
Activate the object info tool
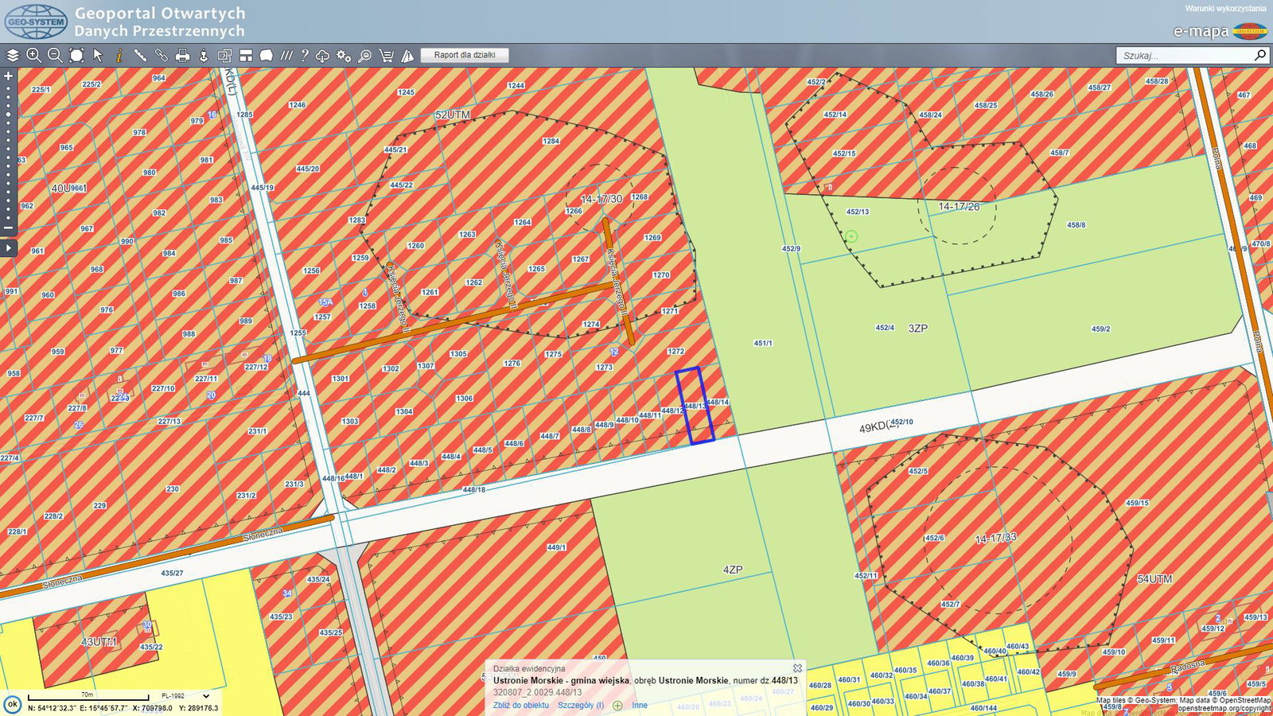click(119, 56)
